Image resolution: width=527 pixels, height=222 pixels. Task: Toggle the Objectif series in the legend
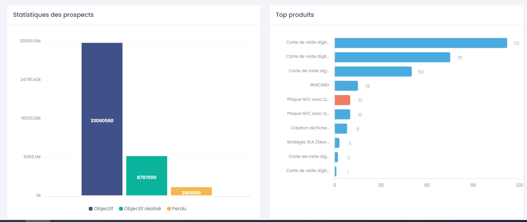[103, 209]
